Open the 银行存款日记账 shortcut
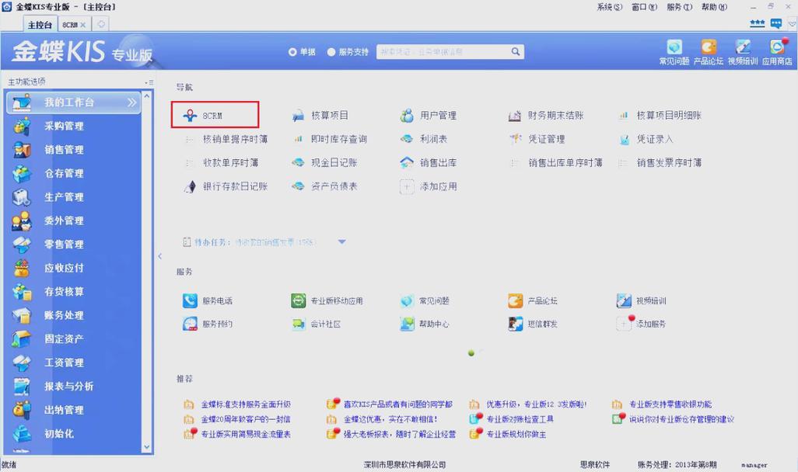This screenshot has height=472, width=798. coord(226,186)
